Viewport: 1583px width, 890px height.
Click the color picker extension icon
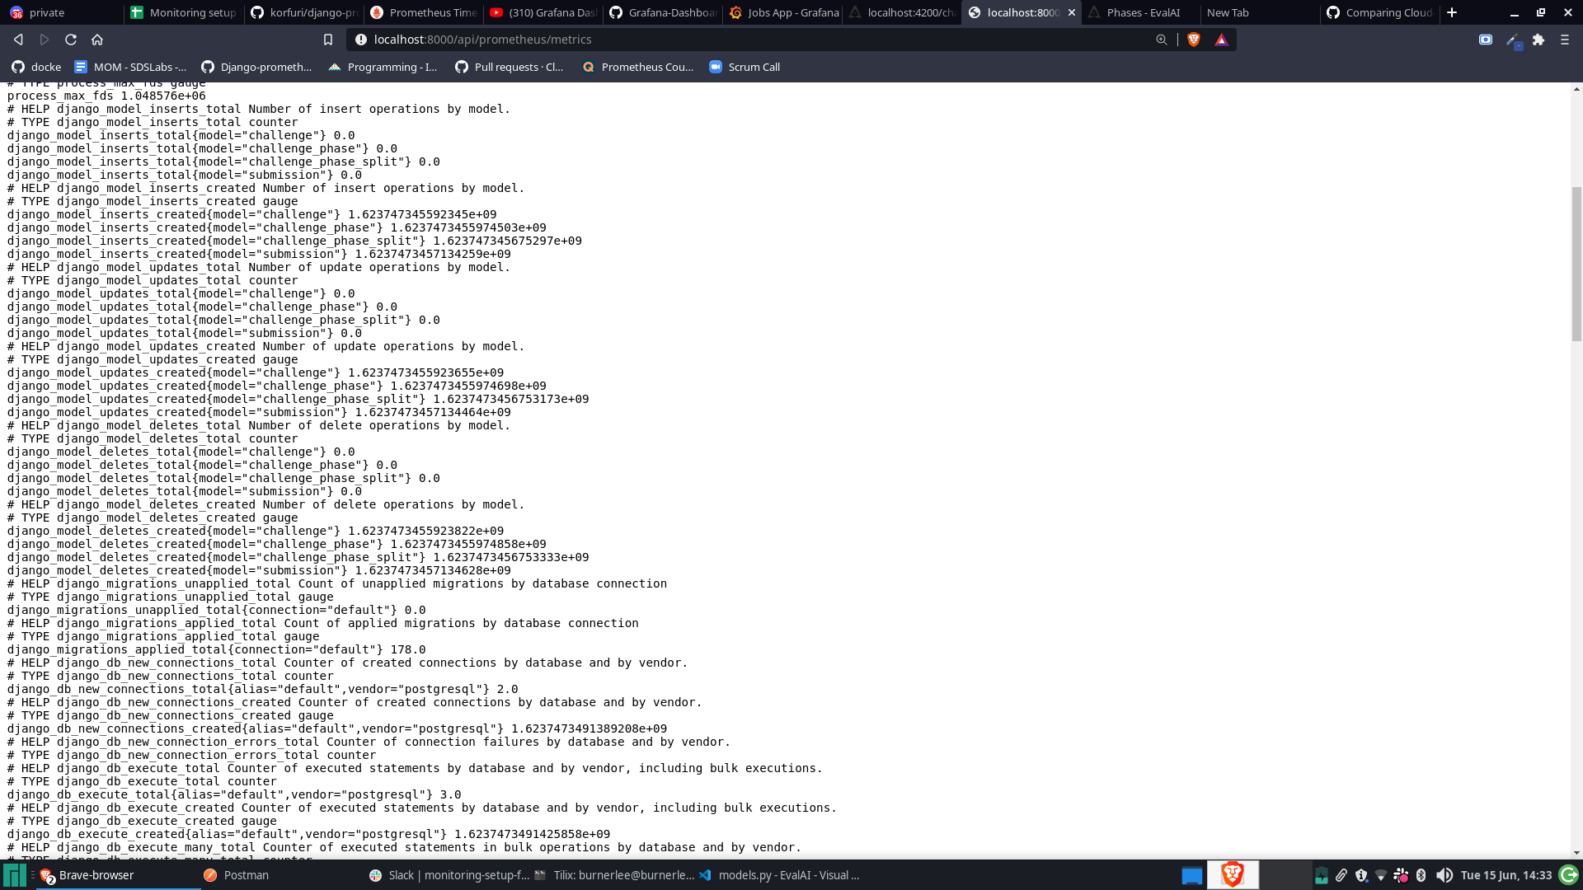click(x=1512, y=40)
